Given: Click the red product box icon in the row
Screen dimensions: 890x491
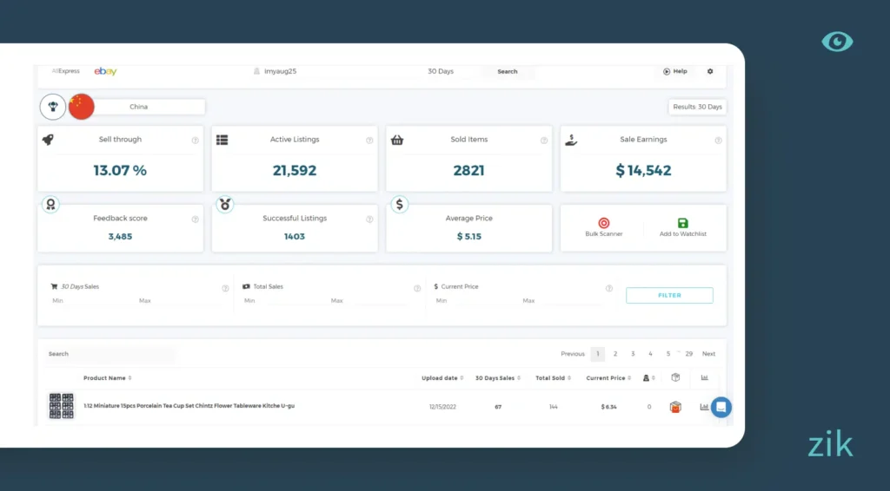Looking at the screenshot, I should 675,407.
